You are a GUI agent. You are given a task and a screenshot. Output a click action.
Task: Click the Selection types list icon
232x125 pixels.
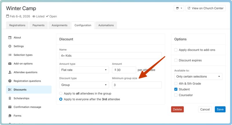pos(10,55)
